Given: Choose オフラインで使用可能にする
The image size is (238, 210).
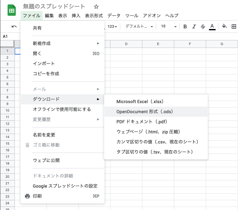Looking at the screenshot, I should pyautogui.click(x=62, y=109).
